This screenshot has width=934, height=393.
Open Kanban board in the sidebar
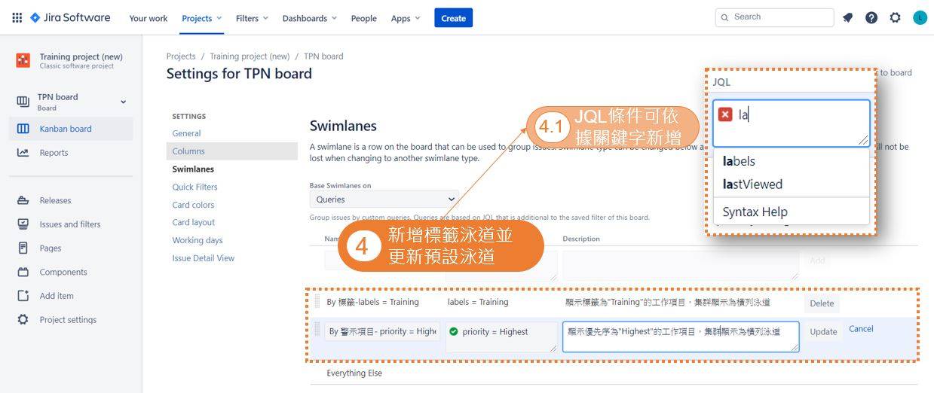pyautogui.click(x=71, y=129)
